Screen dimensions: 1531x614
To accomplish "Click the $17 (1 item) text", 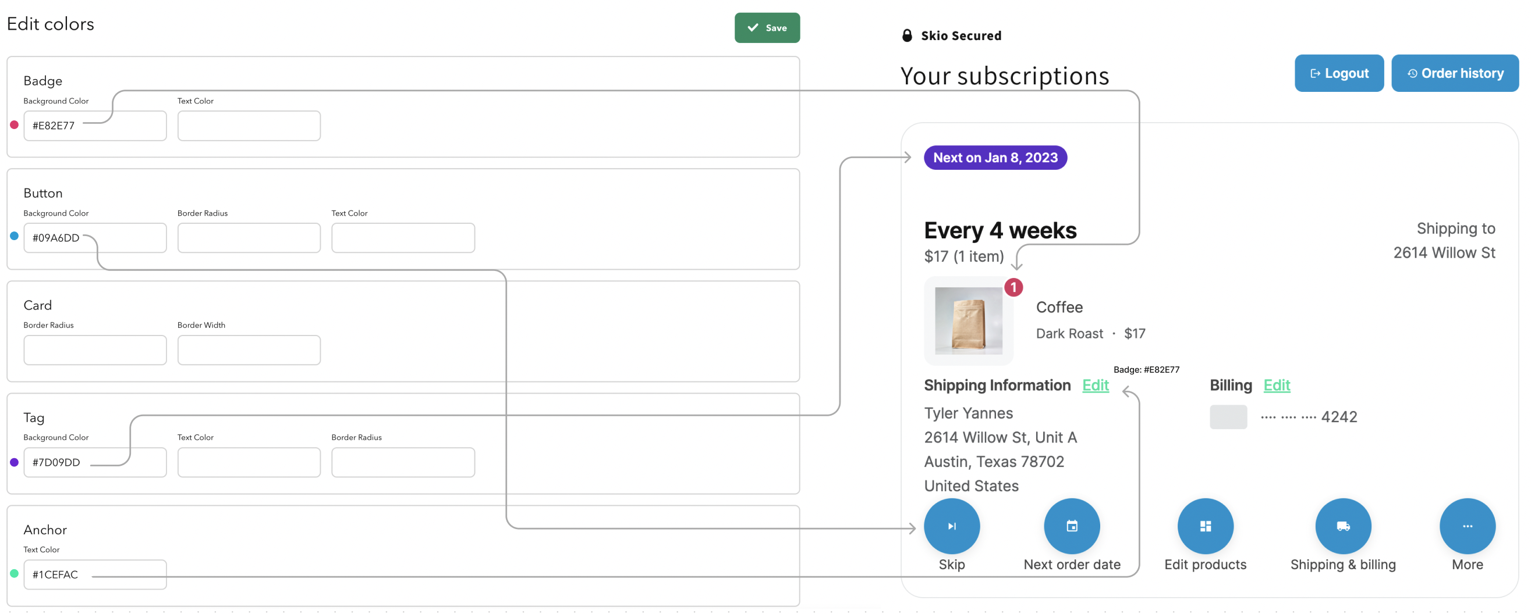I will click(x=963, y=256).
